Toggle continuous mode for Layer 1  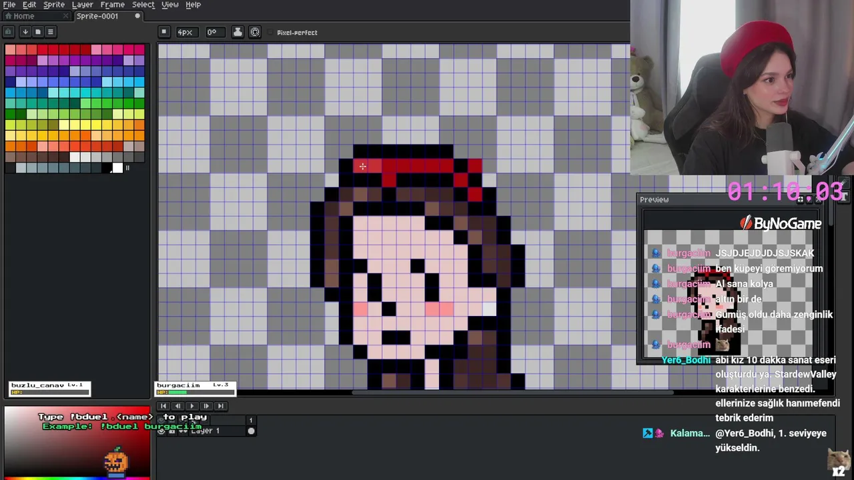click(183, 431)
